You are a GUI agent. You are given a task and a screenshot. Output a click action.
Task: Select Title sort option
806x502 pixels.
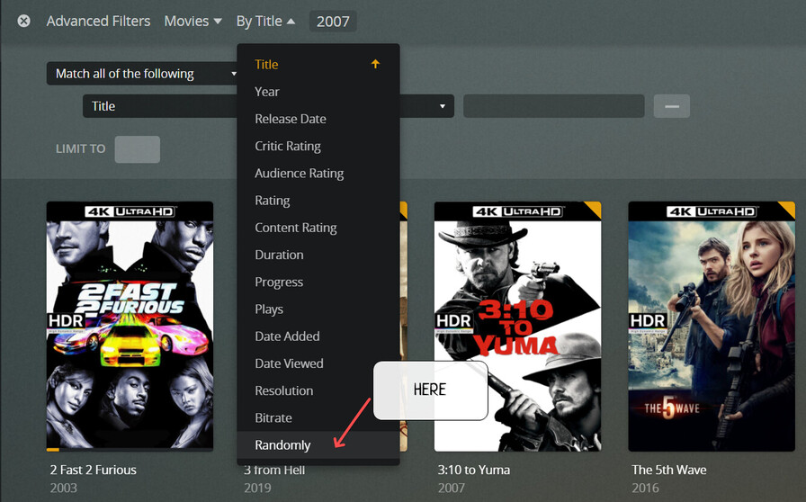point(318,64)
